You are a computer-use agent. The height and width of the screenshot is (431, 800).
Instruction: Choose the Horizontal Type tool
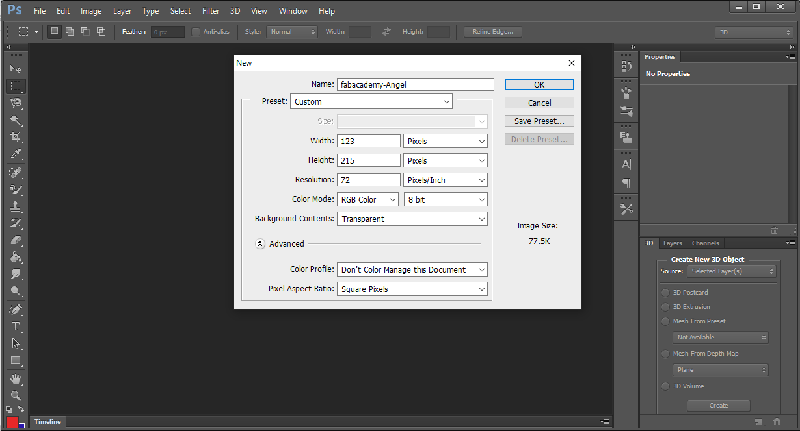click(16, 326)
